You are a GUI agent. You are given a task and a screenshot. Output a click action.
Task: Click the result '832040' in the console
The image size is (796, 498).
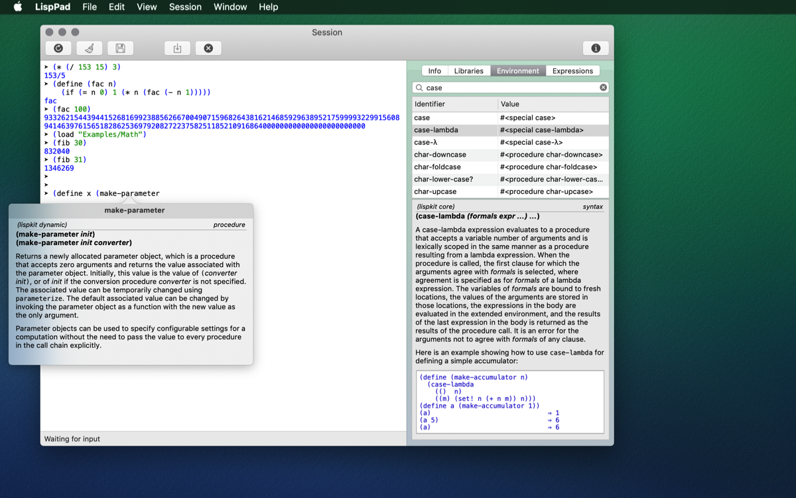(57, 151)
